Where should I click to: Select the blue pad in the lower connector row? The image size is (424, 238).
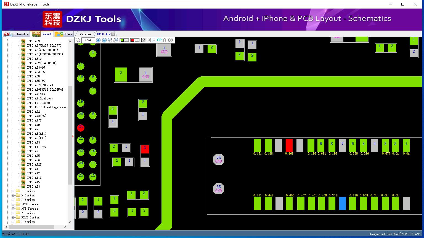point(343,203)
